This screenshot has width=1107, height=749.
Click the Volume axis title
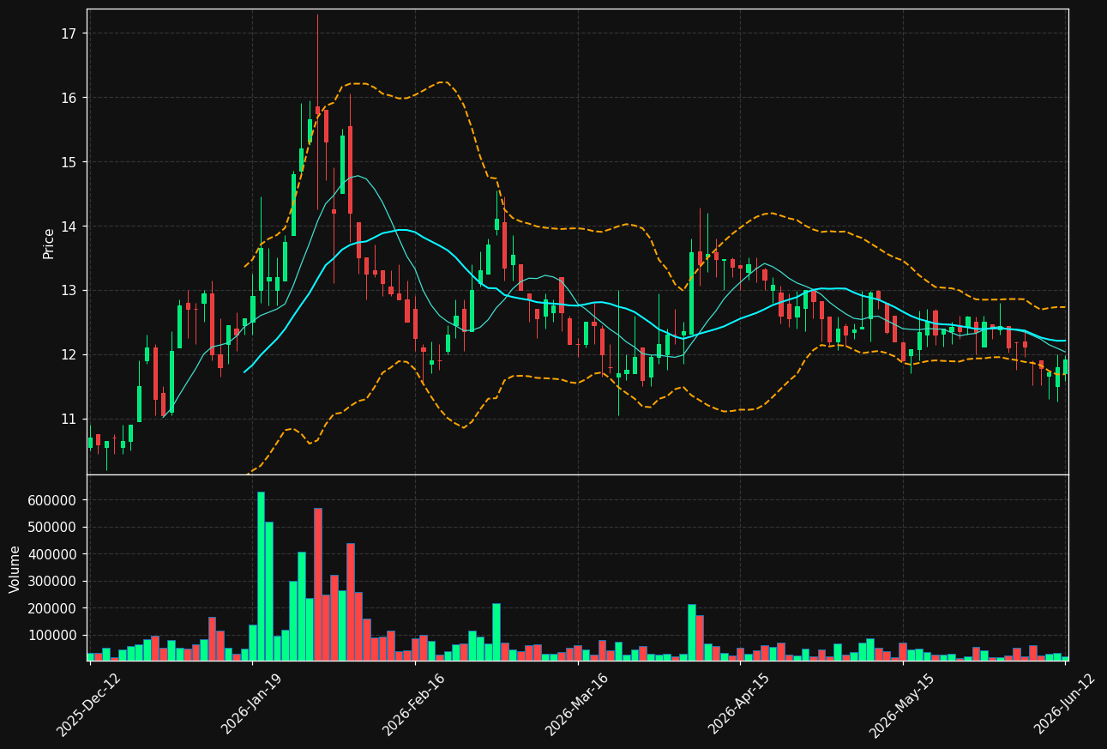click(15, 569)
